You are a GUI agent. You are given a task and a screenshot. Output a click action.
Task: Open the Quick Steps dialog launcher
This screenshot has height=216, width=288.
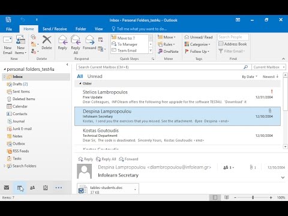[x=153, y=59]
